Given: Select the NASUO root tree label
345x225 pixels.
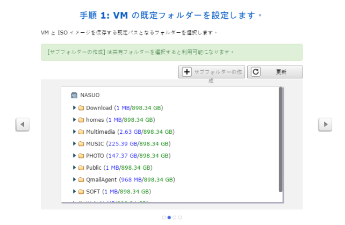Looking at the screenshot, I should click(x=90, y=95).
